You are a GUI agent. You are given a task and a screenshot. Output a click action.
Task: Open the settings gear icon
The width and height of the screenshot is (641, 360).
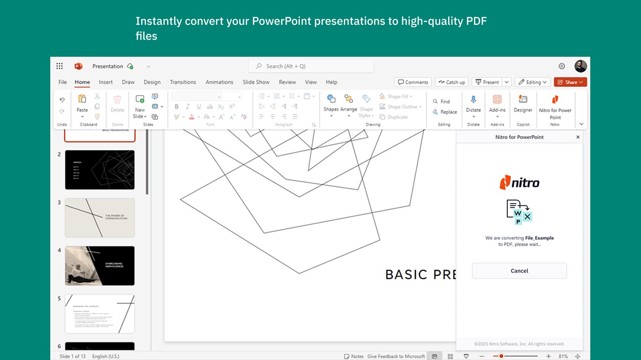click(562, 66)
